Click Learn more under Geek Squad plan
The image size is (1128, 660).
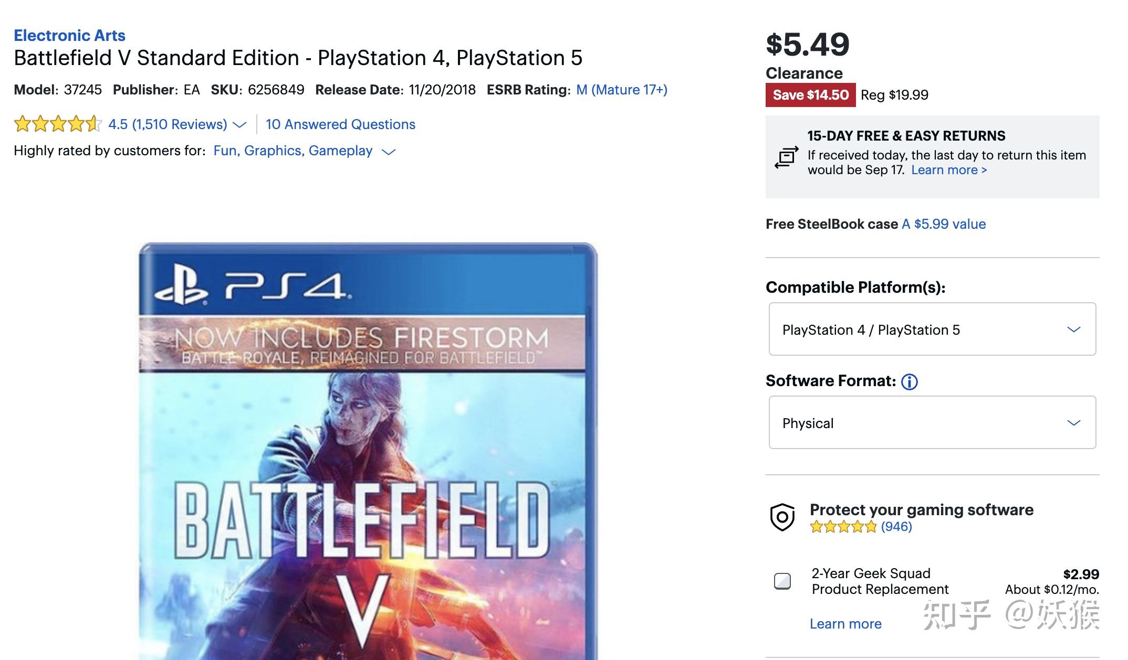click(x=845, y=624)
